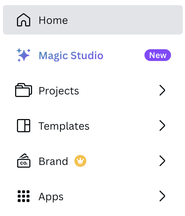Click the Brand kit icon
This screenshot has height=216, width=185.
tap(24, 161)
